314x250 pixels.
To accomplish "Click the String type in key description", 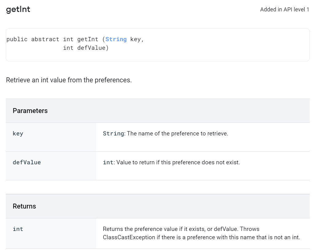I will tap(113, 134).
